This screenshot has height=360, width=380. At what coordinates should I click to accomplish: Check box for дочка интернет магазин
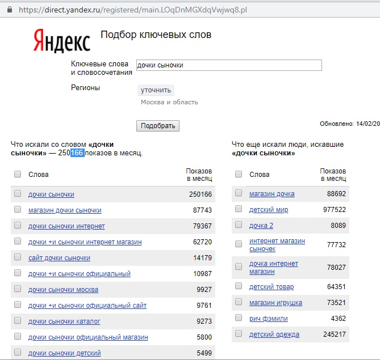tap(239, 266)
